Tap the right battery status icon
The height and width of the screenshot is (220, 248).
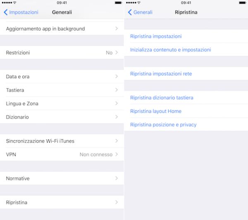[x=243, y=3]
